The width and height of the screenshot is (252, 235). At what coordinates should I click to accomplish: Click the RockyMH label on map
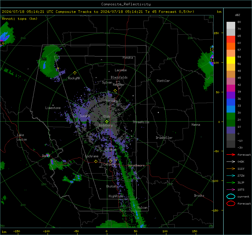click(74, 78)
